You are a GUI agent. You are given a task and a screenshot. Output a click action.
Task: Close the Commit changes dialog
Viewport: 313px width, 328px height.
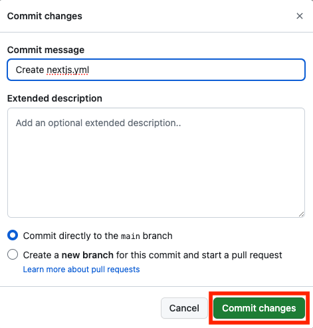point(300,16)
